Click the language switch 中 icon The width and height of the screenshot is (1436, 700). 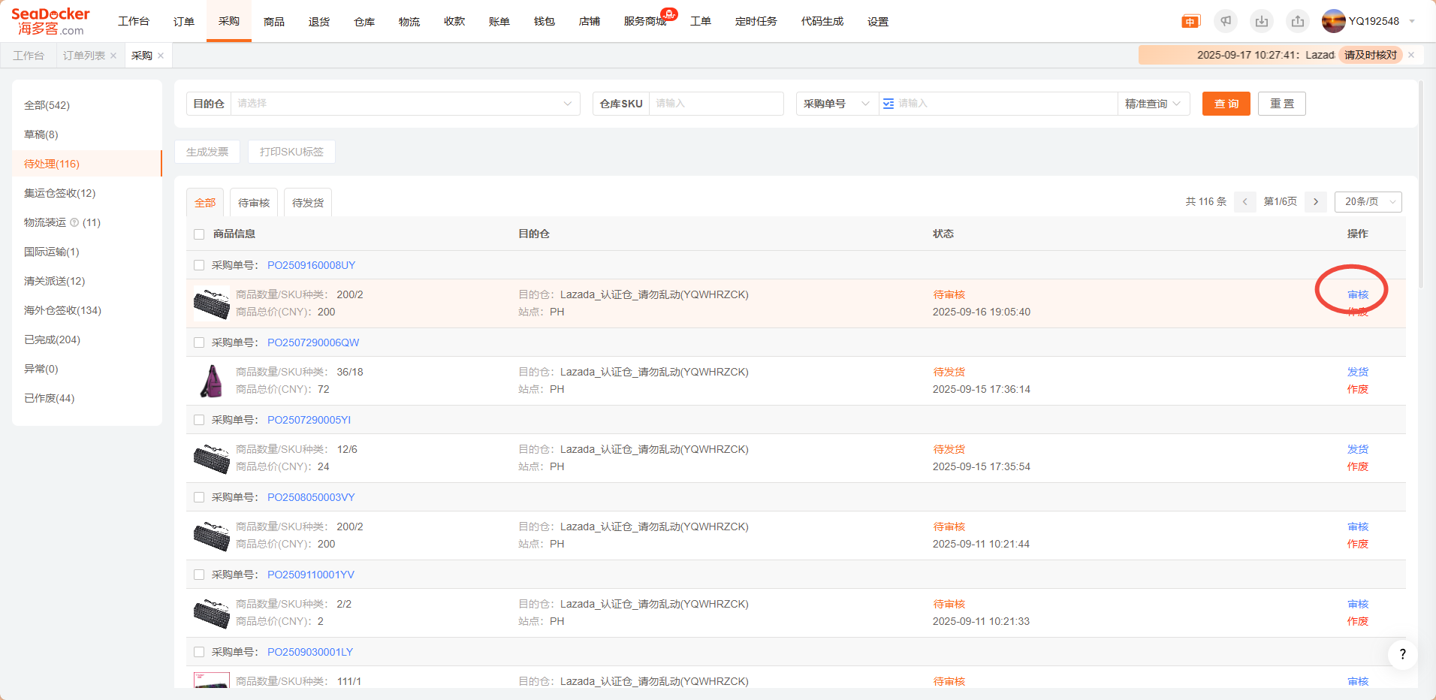[x=1190, y=22]
